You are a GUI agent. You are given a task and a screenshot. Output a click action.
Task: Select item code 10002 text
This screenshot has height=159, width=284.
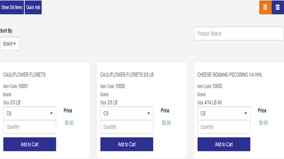(x=120, y=86)
